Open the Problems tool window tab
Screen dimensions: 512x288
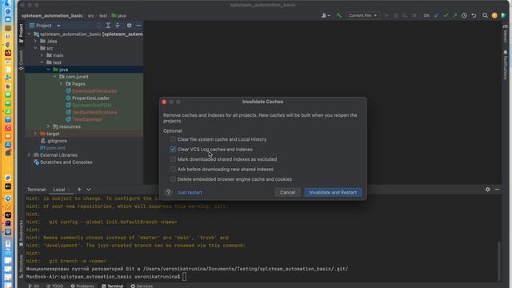coord(82,286)
